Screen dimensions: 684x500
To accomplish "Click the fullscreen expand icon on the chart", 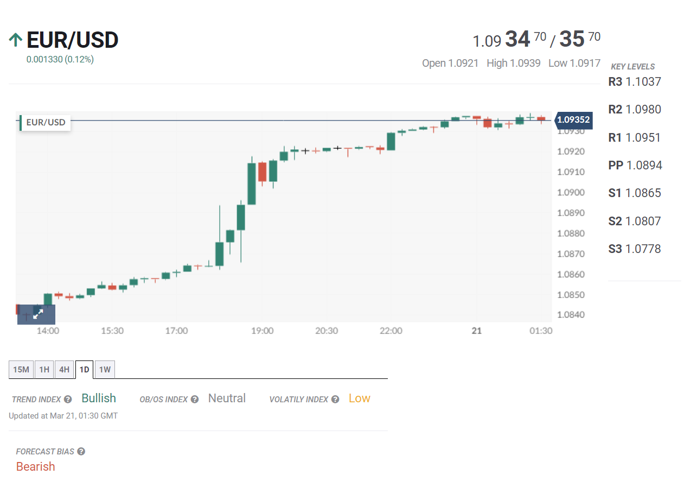I will point(37,314).
